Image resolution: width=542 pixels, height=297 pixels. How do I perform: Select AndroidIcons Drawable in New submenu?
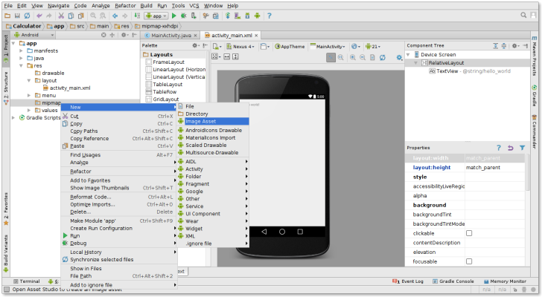pyautogui.click(x=213, y=130)
